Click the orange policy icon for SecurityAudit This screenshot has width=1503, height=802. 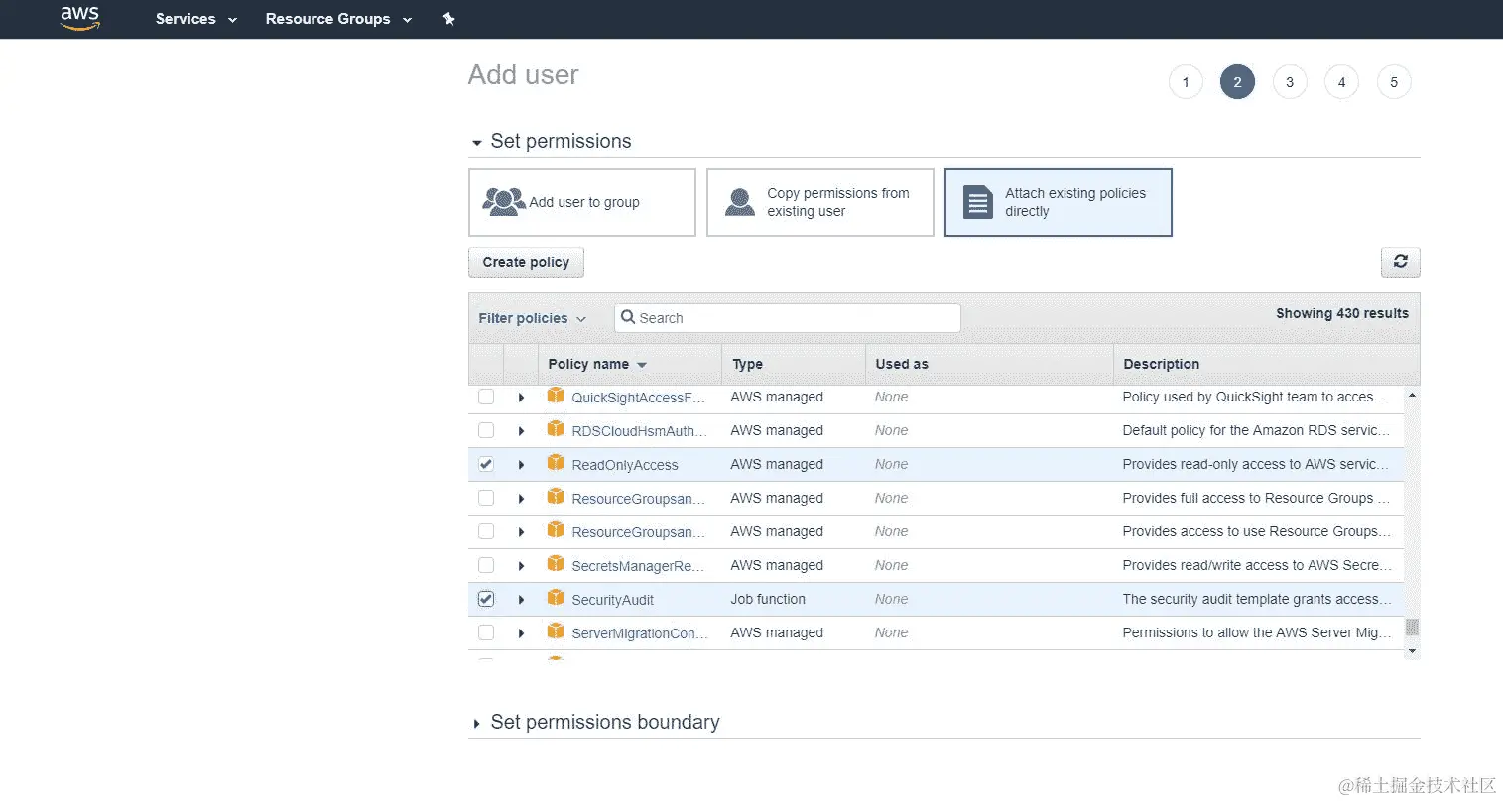point(556,598)
